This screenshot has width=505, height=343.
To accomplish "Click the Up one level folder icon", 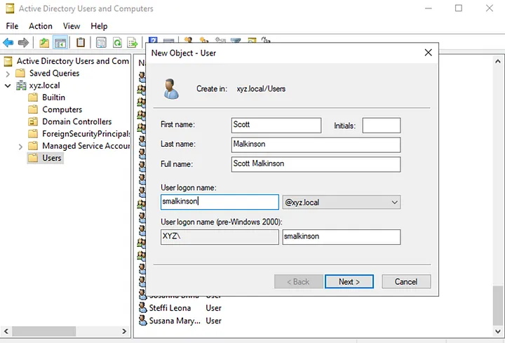I will coord(44,42).
